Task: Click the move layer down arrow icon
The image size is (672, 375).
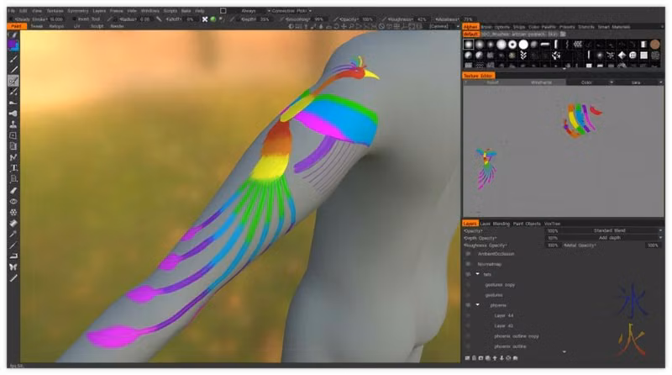Action: point(501,358)
